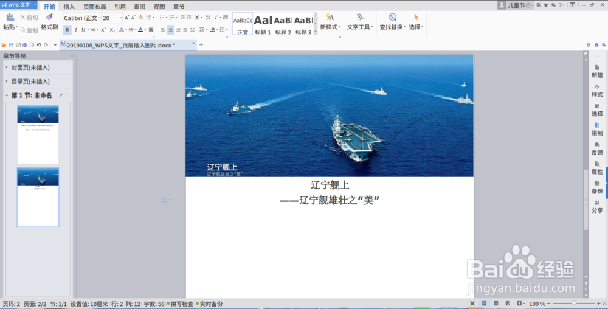Open 限制 panel in right sidebar
The height and width of the screenshot is (309, 608).
pyautogui.click(x=597, y=129)
